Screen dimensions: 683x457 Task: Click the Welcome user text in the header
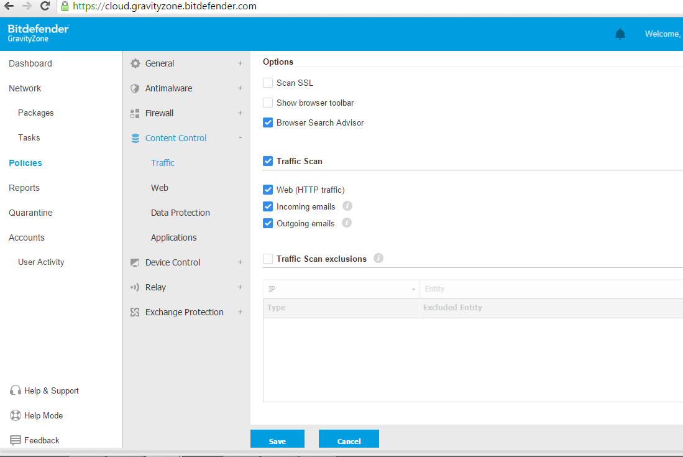(x=663, y=34)
